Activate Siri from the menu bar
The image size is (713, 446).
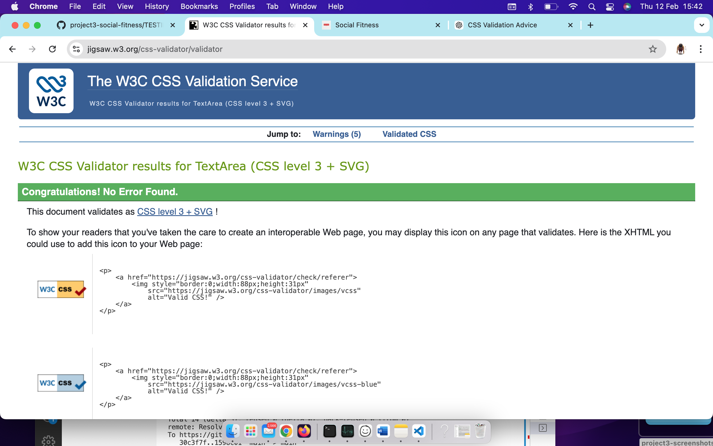627,6
